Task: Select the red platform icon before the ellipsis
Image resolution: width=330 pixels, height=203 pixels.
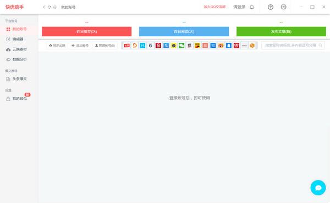Action: (237, 46)
